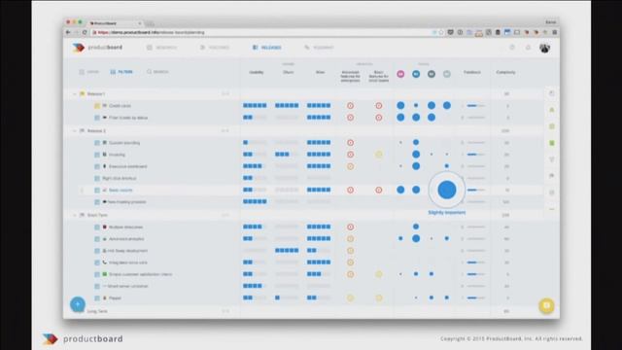Toggle the Paypal status checkbox

pos(97,298)
